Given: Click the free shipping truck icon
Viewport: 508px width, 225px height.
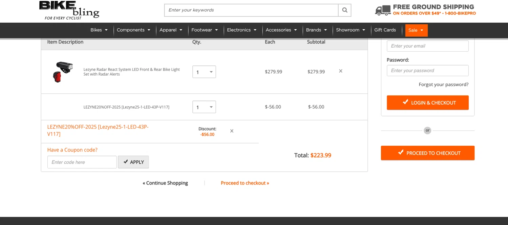Looking at the screenshot, I should 383,10.
